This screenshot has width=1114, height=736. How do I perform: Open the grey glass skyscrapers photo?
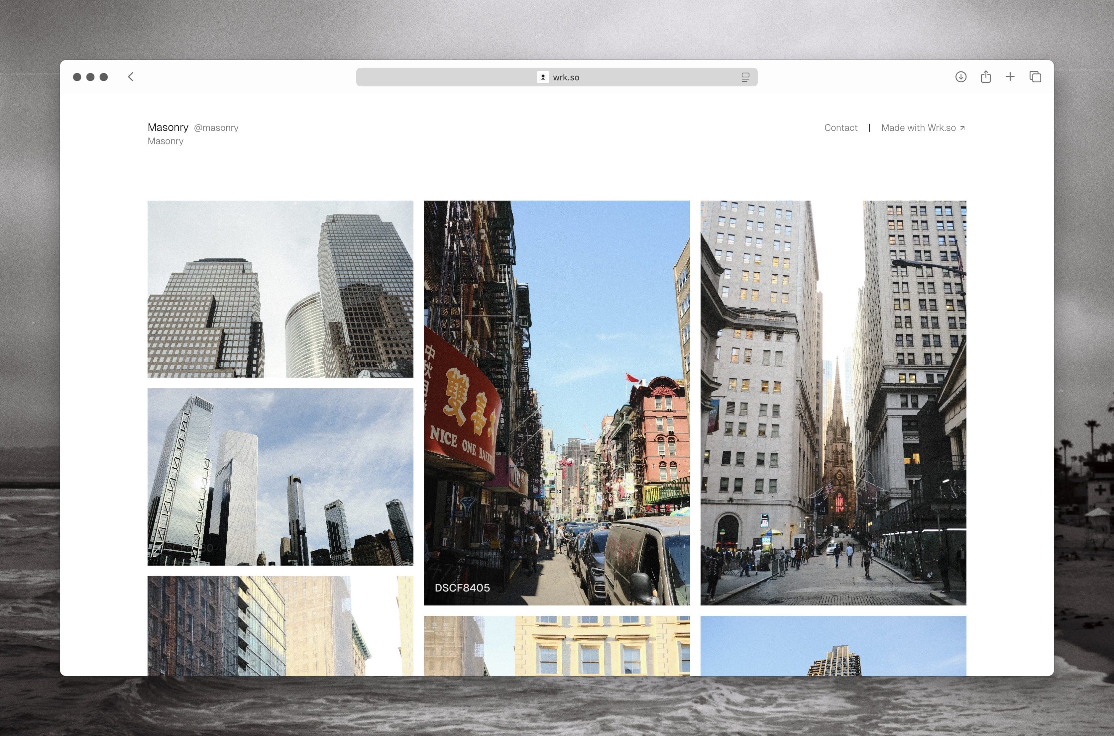pyautogui.click(x=280, y=289)
